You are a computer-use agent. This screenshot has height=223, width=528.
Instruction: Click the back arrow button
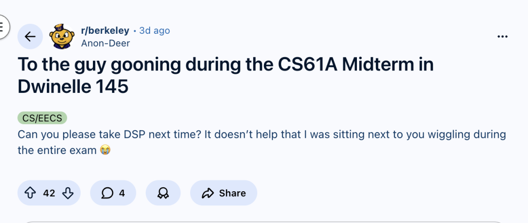30,37
